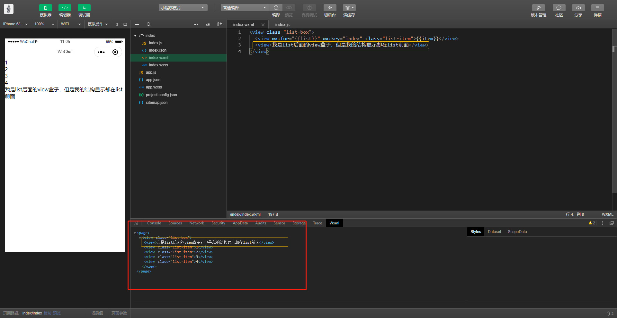Toggle the 模拟器 simulator panel
This screenshot has height=318, width=617.
45,8
